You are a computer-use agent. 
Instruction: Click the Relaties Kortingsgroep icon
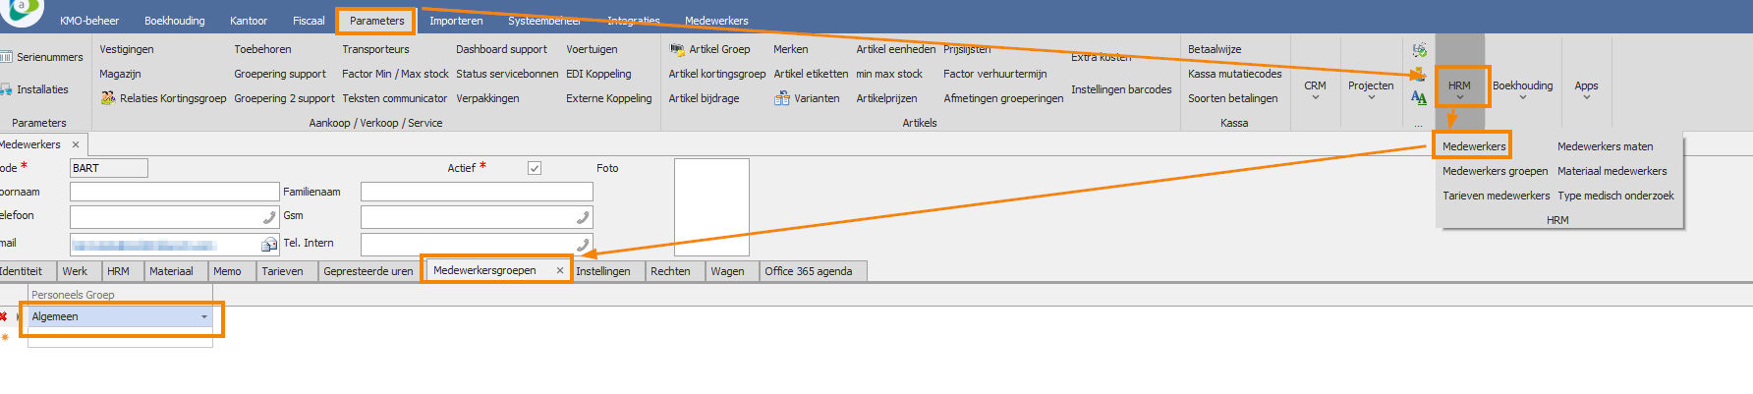108,98
